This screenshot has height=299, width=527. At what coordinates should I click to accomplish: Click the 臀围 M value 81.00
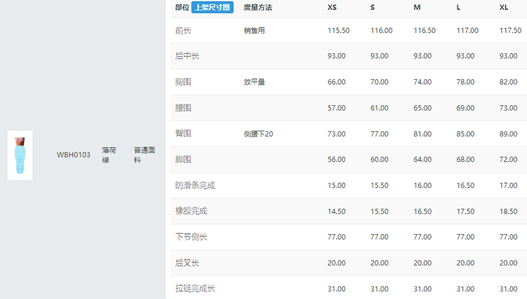[x=423, y=134]
